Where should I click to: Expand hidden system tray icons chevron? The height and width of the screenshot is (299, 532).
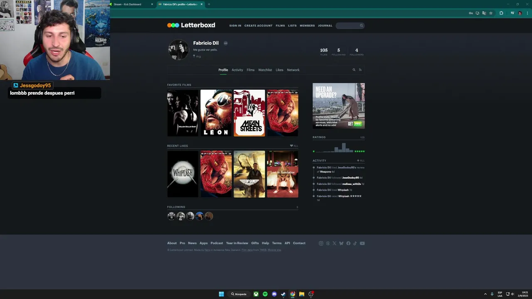point(485,294)
